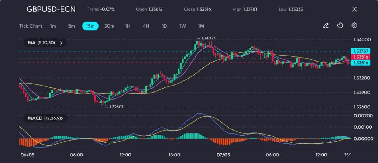
Task: Open chart settings hexagon icon
Action: (354, 26)
